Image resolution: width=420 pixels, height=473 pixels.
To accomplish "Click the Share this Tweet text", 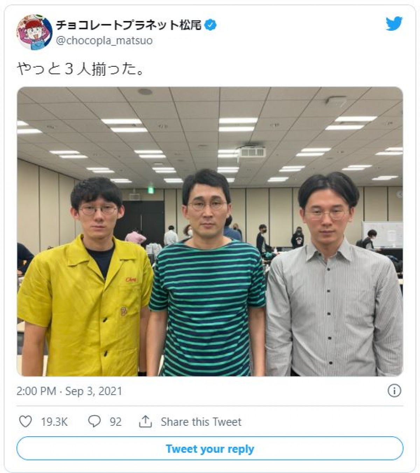I will tap(201, 422).
